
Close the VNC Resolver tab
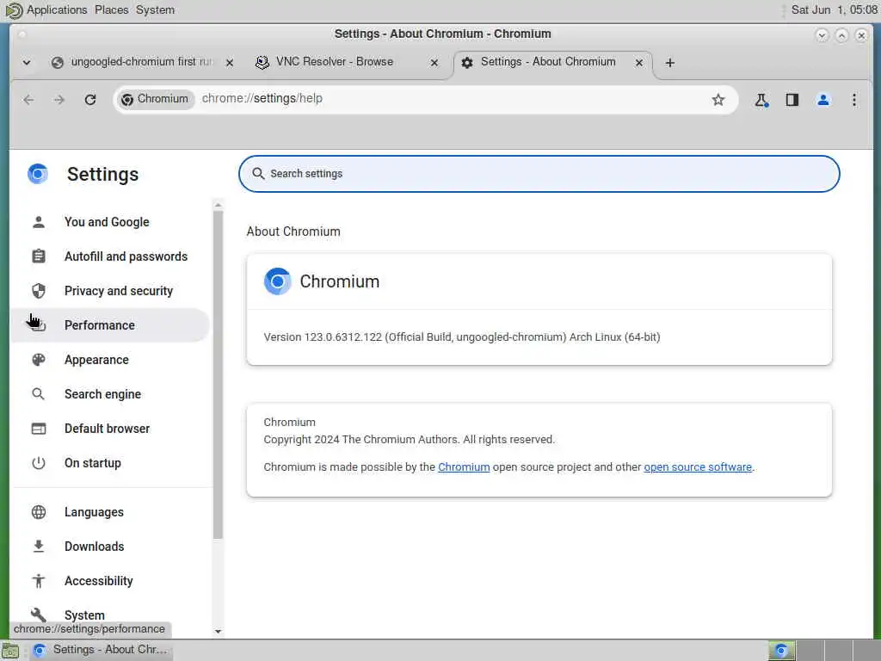tap(434, 62)
